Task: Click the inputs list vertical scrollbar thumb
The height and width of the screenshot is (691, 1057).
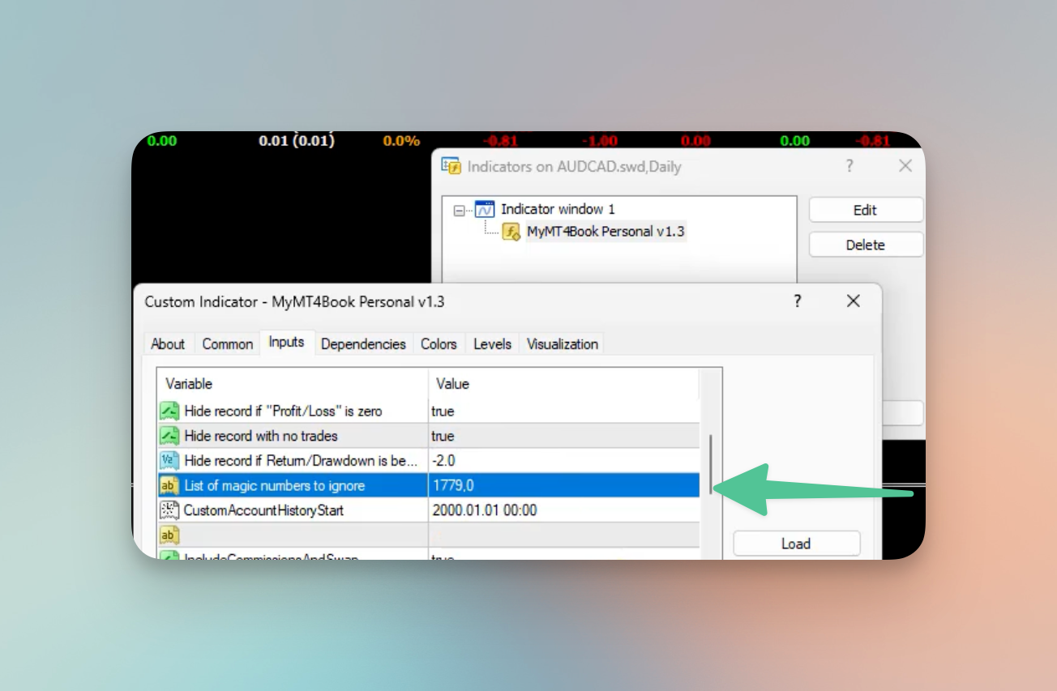Action: [x=711, y=463]
